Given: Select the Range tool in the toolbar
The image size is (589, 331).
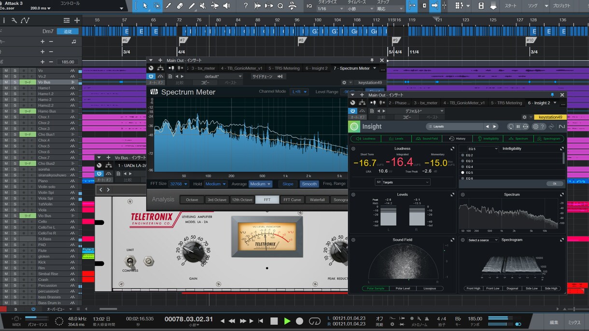Looking at the screenshot, I should 157,6.
